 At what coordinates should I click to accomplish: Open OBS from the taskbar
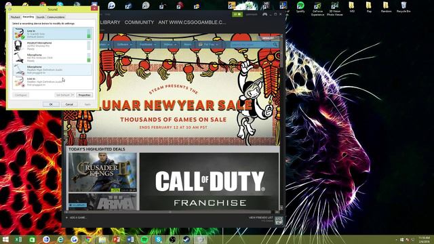[x=172, y=239]
